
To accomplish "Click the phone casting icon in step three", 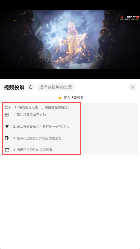I will click(7, 138).
